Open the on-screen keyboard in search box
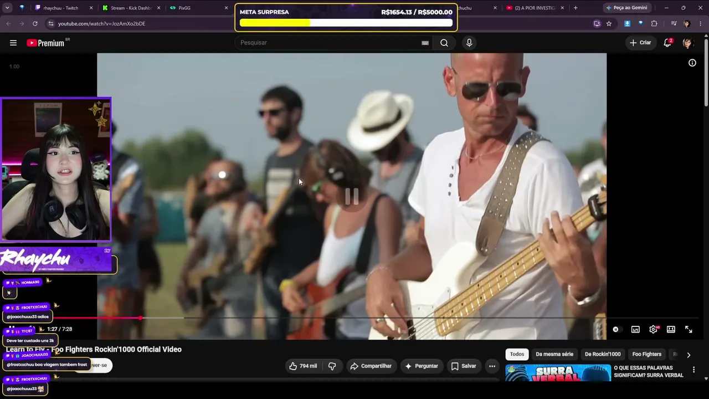Viewport: 709px width, 399px height. pyautogui.click(x=425, y=43)
